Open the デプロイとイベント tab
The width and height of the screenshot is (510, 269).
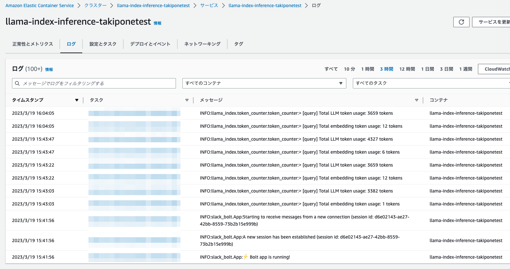coord(150,44)
